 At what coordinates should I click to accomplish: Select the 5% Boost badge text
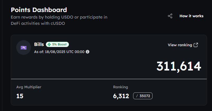(59, 44)
